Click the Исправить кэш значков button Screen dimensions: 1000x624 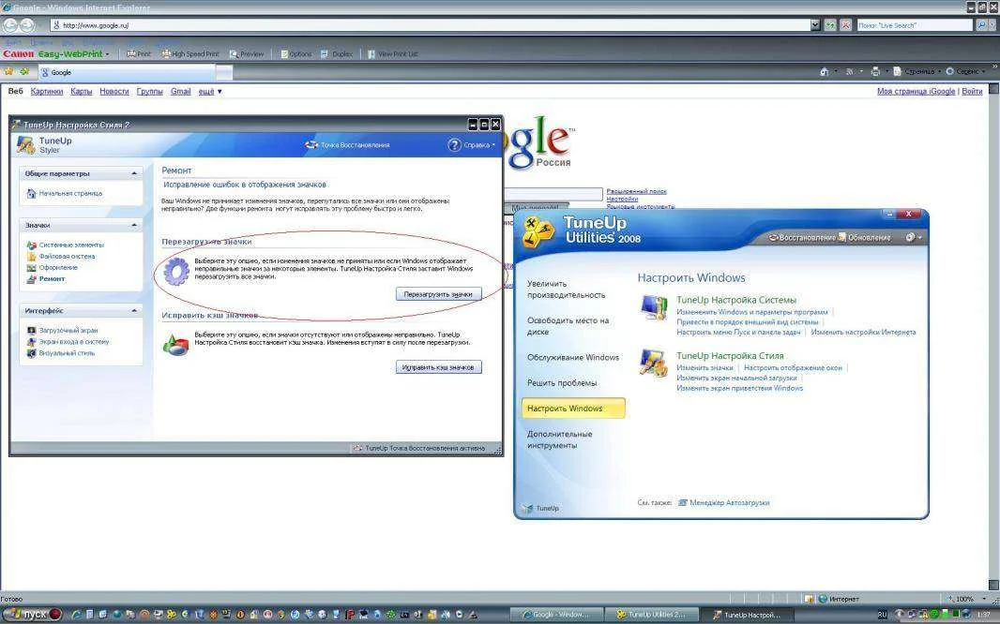(439, 367)
